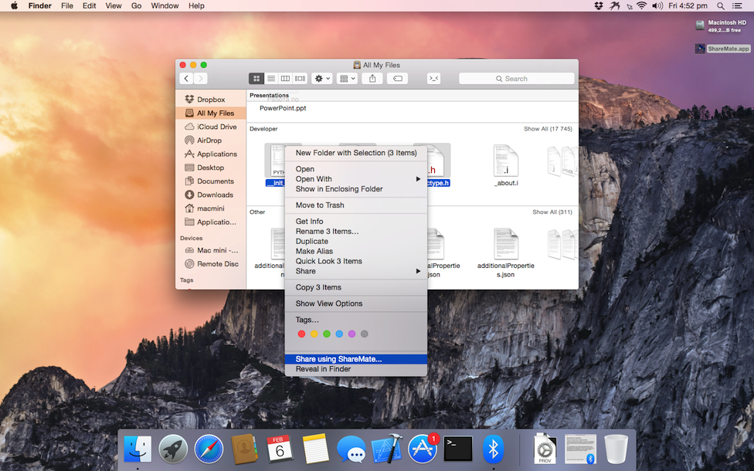This screenshot has width=754, height=471.
Task: Open the Action gear dropdown in toolbar
Action: (322, 78)
